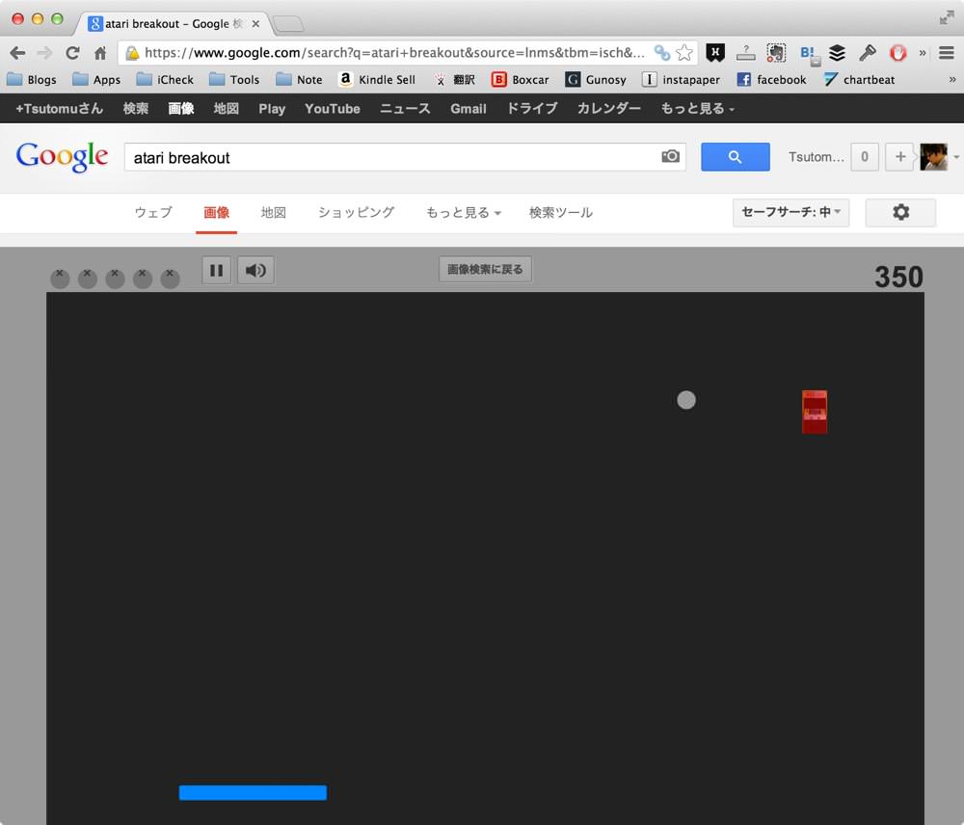Viewport: 964px width, 825px height.
Task: Open the Chrome hamburger menu
Action: click(x=947, y=53)
